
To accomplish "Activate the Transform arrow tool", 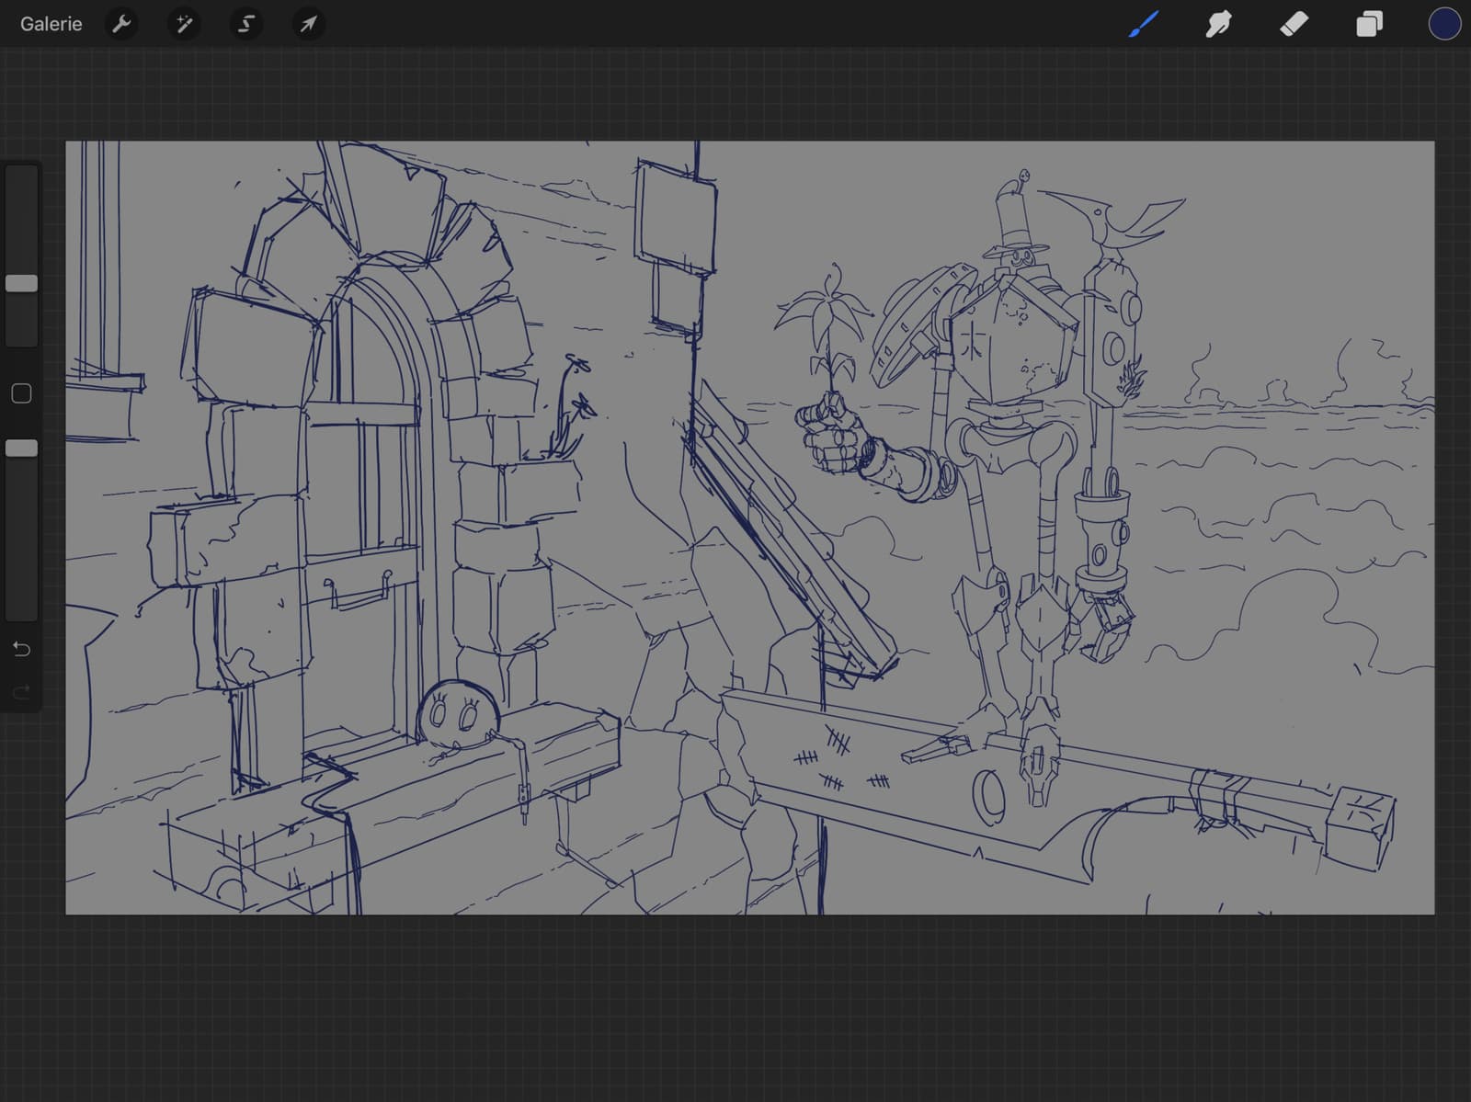I will [308, 24].
